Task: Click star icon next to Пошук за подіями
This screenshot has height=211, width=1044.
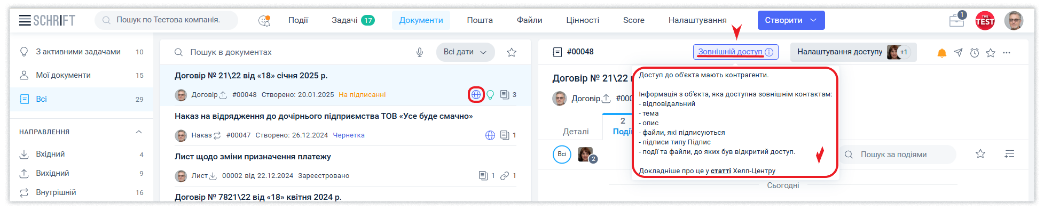Action: (980, 154)
